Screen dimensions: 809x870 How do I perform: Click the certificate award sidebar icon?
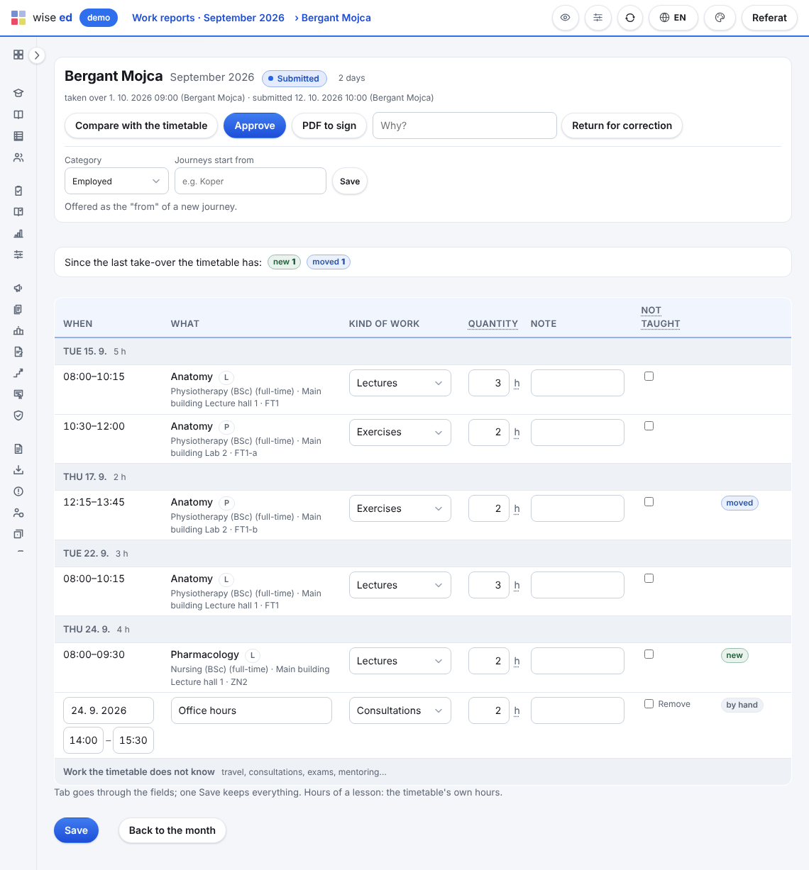(x=18, y=394)
